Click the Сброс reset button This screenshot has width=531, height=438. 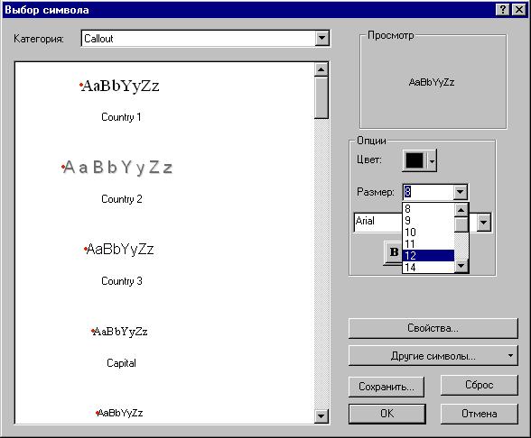click(480, 385)
